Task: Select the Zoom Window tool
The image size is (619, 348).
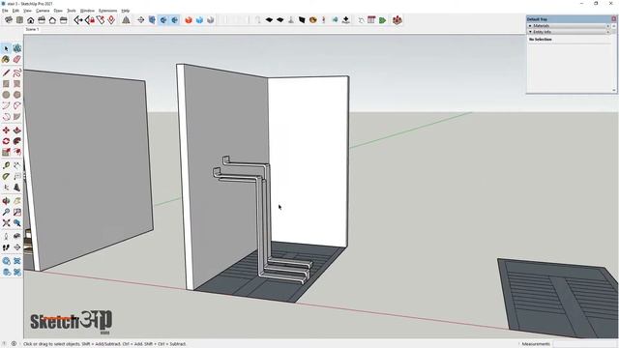Action: (17, 213)
